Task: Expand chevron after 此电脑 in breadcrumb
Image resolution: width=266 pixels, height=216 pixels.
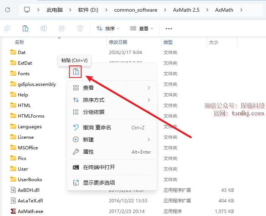Action: click(x=70, y=10)
